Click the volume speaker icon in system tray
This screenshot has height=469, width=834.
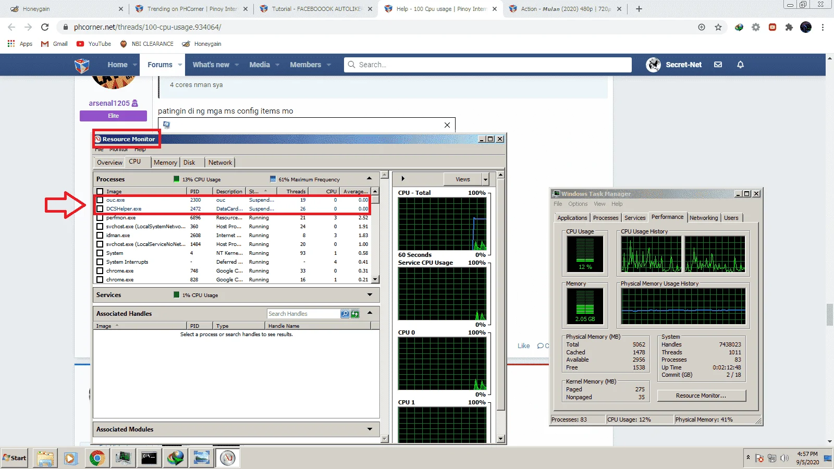point(784,458)
